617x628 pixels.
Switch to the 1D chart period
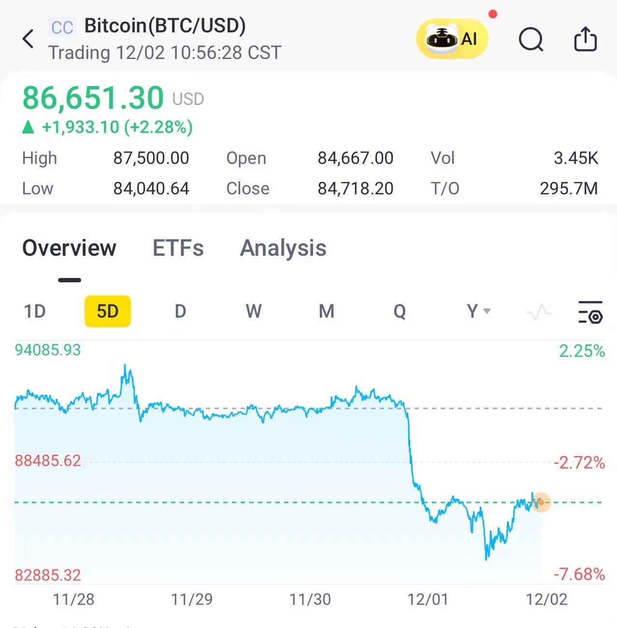coord(35,311)
